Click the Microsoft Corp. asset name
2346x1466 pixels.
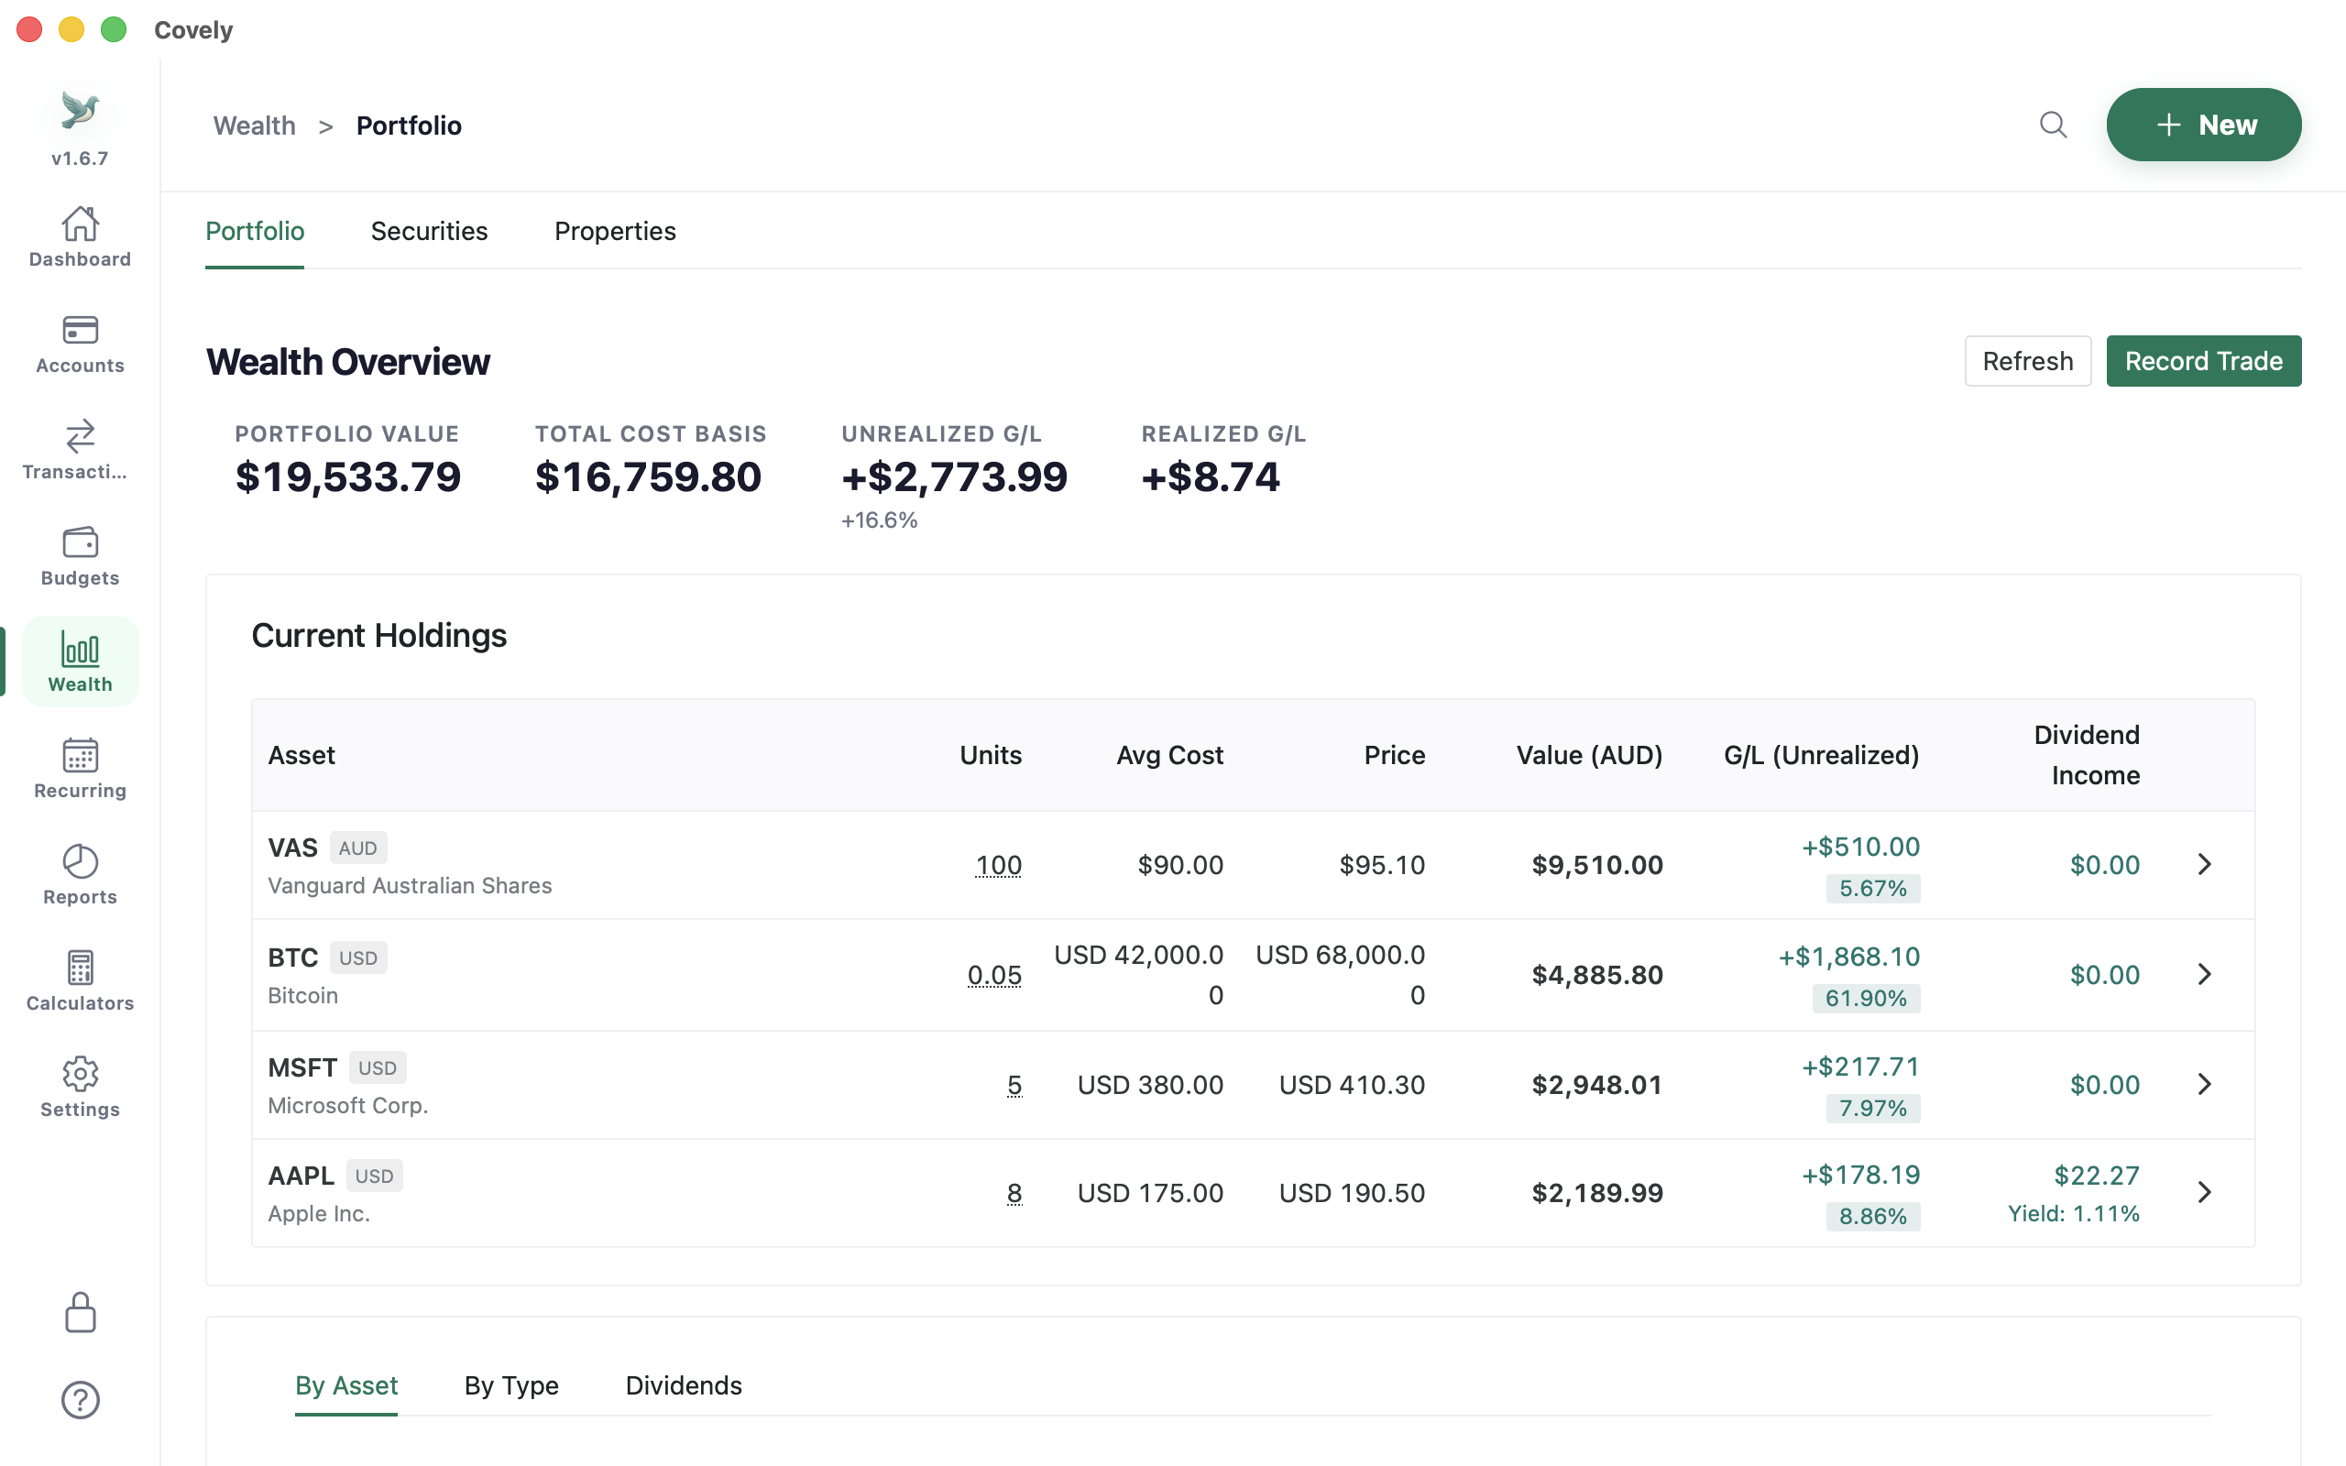point(347,1105)
